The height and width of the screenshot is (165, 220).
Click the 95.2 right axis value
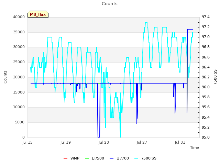206,128
